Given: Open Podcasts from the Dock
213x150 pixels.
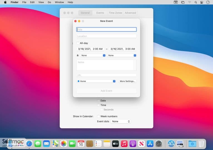Looking at the screenshot, I should tap(133, 144).
